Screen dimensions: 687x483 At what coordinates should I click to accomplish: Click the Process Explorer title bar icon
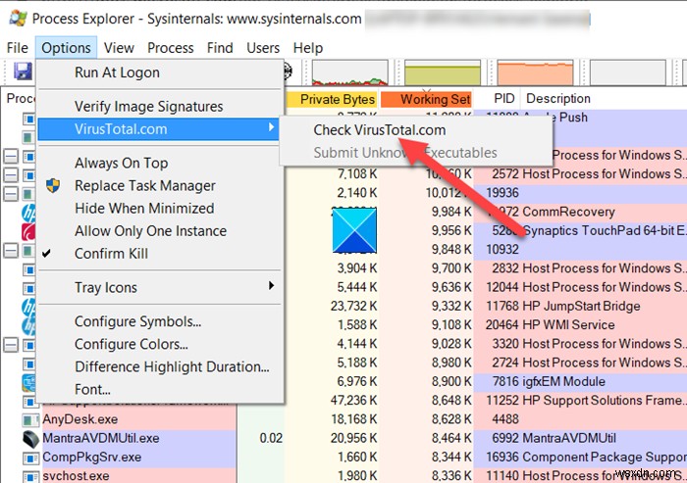point(18,18)
